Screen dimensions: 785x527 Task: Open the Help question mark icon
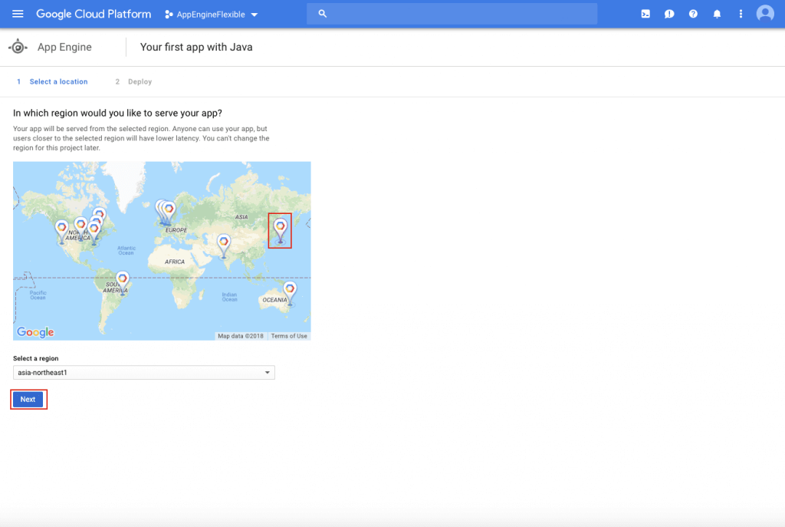[692, 13]
